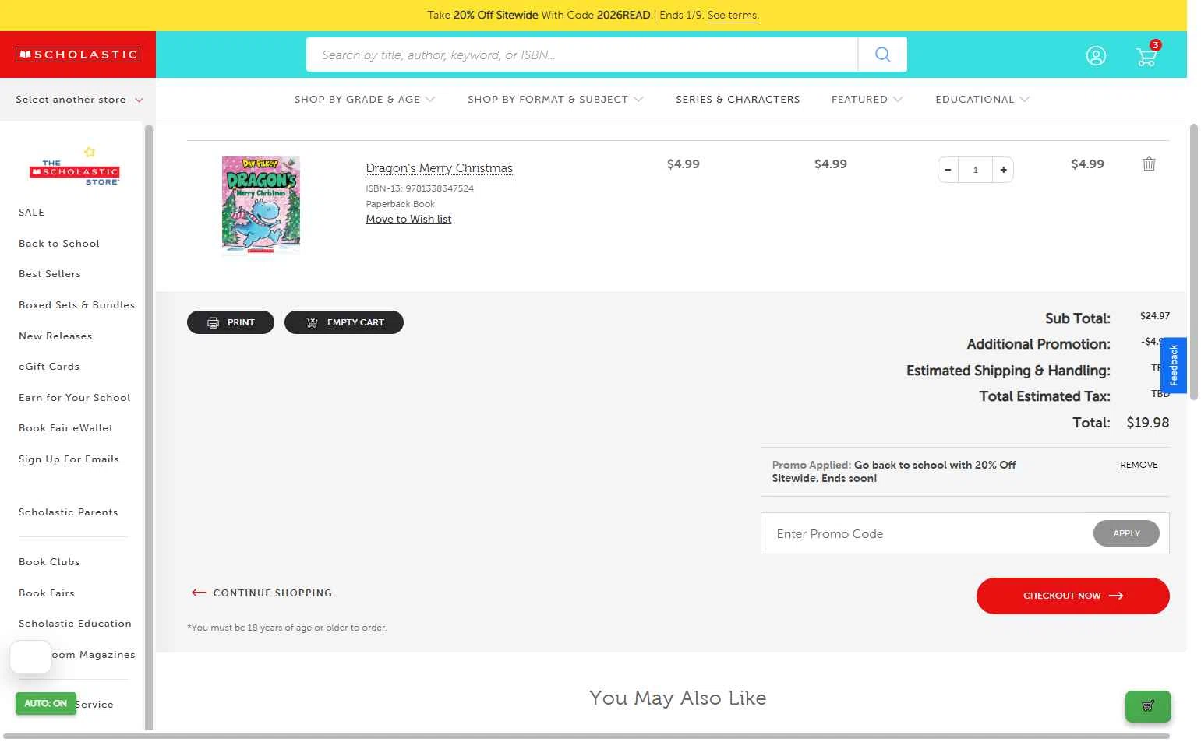Open eGift Cards sidebar link
The image size is (1201, 742).
49,366
